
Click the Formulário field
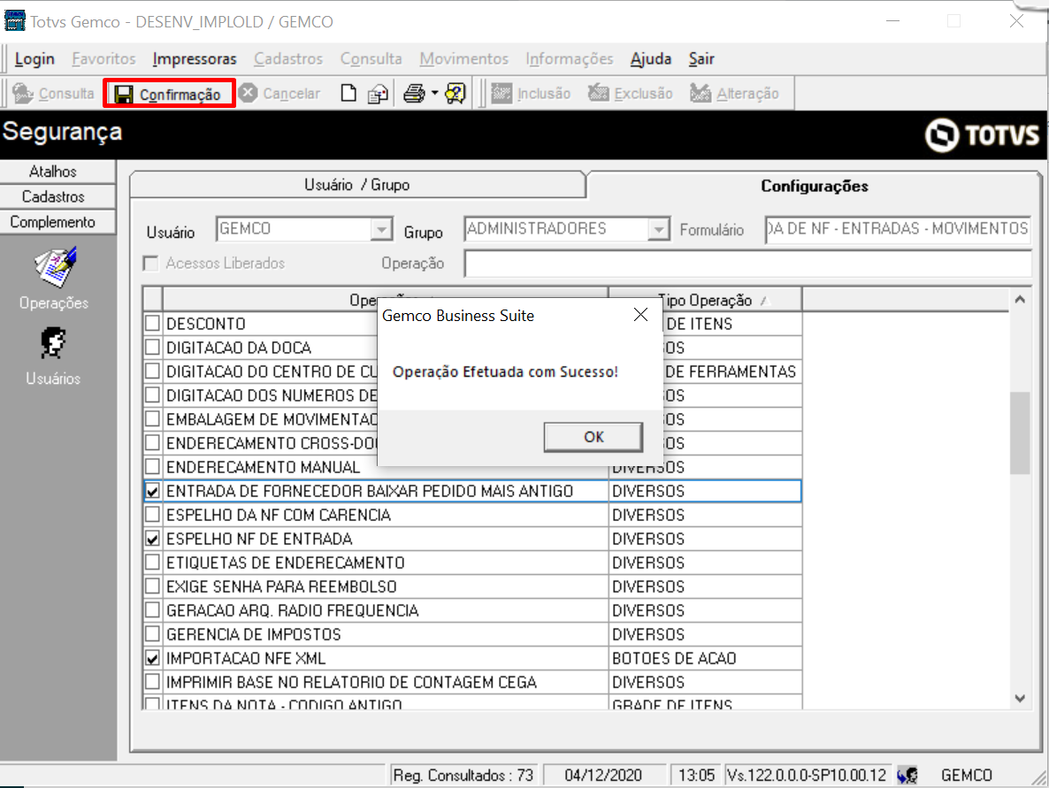point(898,229)
